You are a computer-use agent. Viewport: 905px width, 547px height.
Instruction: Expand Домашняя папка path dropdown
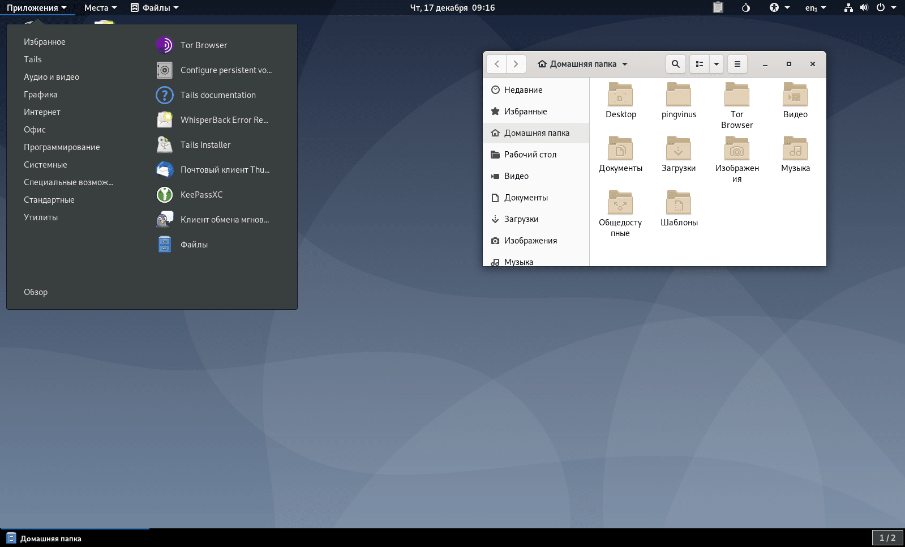click(582, 64)
